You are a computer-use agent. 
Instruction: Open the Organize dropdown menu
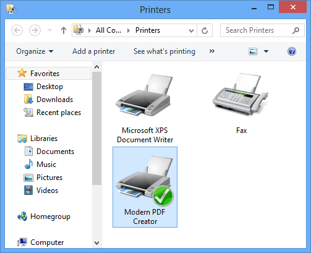click(35, 51)
